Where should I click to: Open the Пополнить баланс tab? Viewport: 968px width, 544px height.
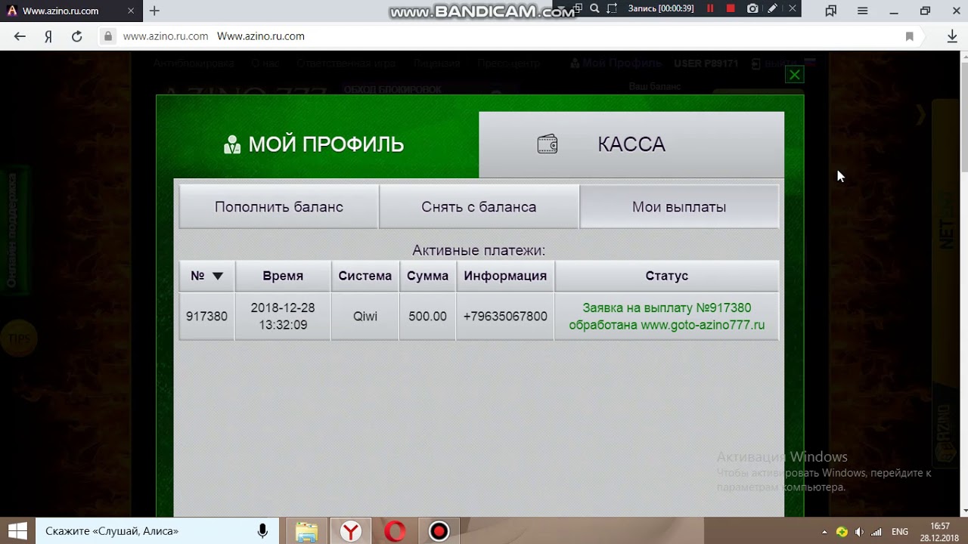coord(278,207)
